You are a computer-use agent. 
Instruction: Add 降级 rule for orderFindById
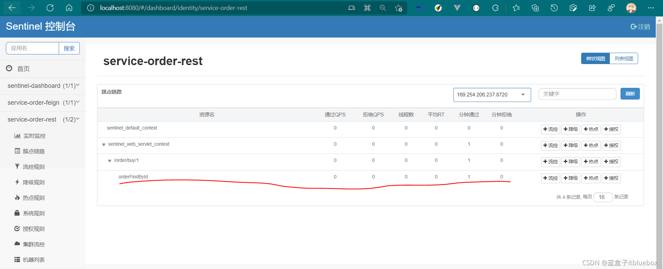570,178
